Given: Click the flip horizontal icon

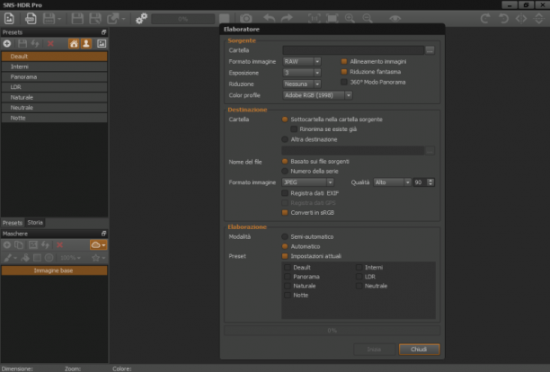Looking at the screenshot, I should 521,18.
